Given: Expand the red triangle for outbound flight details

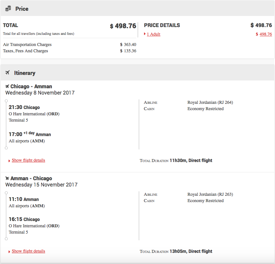Looking at the screenshot, I should tap(9, 161).
